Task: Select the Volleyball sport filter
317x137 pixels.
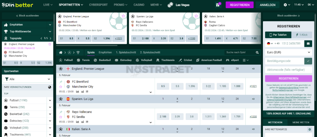Action: pyautogui.click(x=144, y=60)
